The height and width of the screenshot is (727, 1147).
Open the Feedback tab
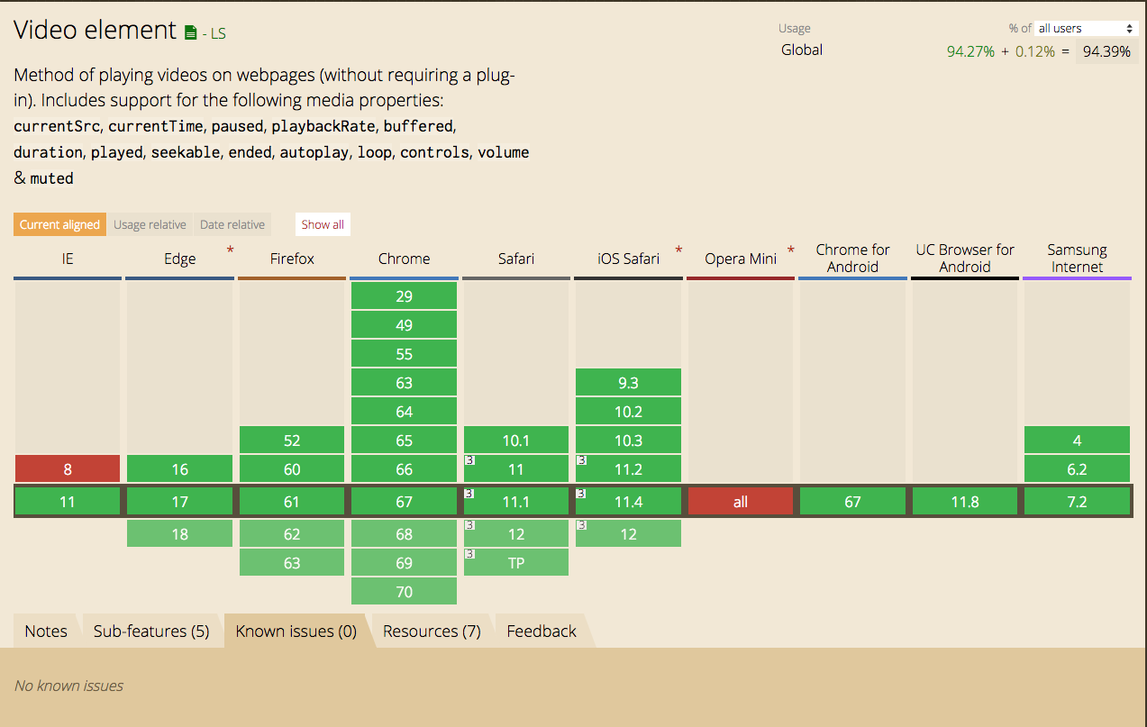coord(542,631)
